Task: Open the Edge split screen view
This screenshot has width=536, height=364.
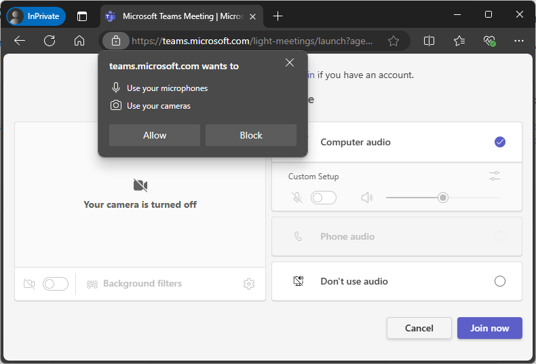Action: click(429, 41)
